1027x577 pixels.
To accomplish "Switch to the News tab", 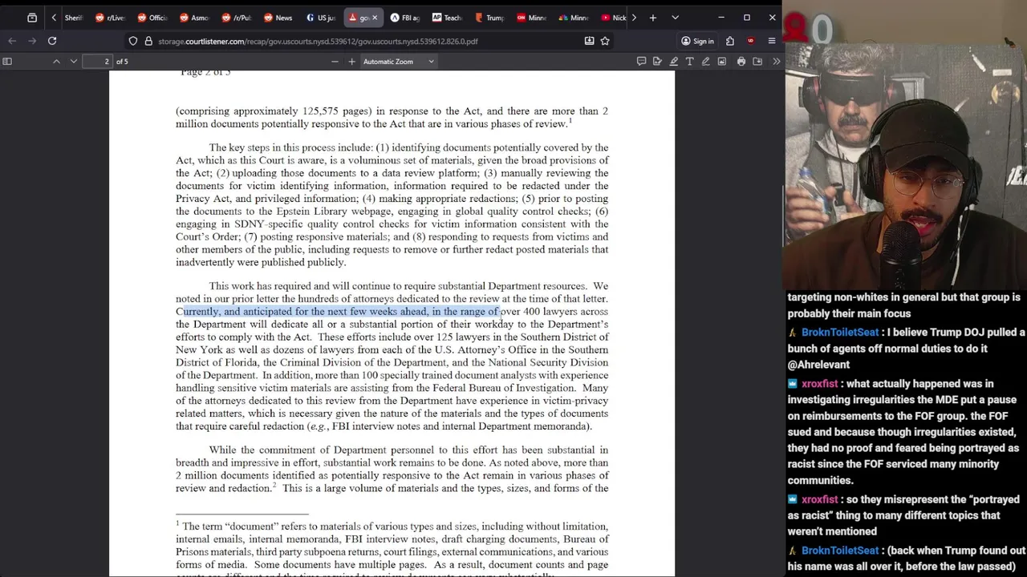I will point(278,18).
